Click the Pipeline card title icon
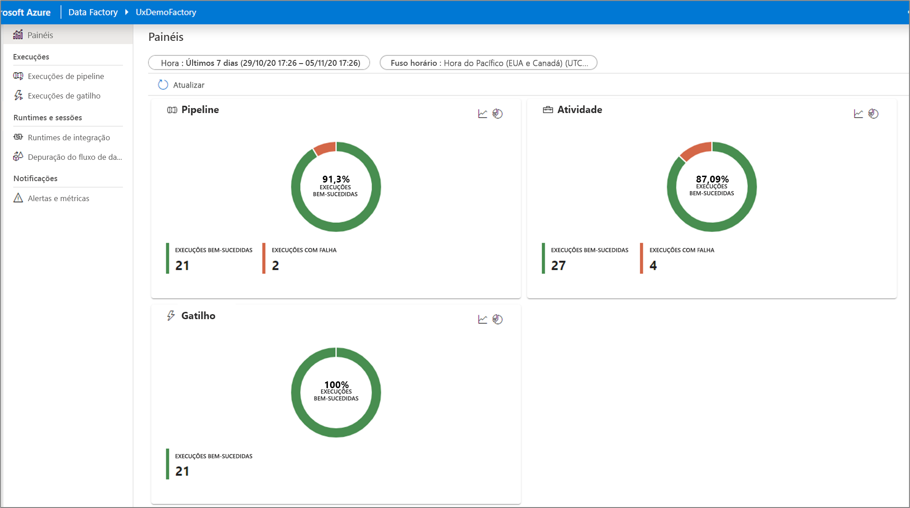This screenshot has width=910, height=508. tap(172, 110)
